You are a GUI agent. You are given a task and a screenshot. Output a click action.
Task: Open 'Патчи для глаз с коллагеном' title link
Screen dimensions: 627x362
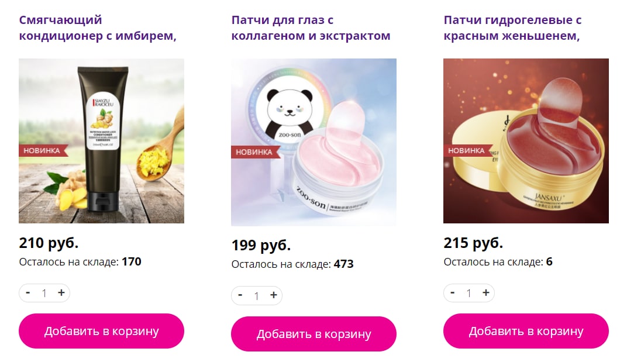[311, 27]
